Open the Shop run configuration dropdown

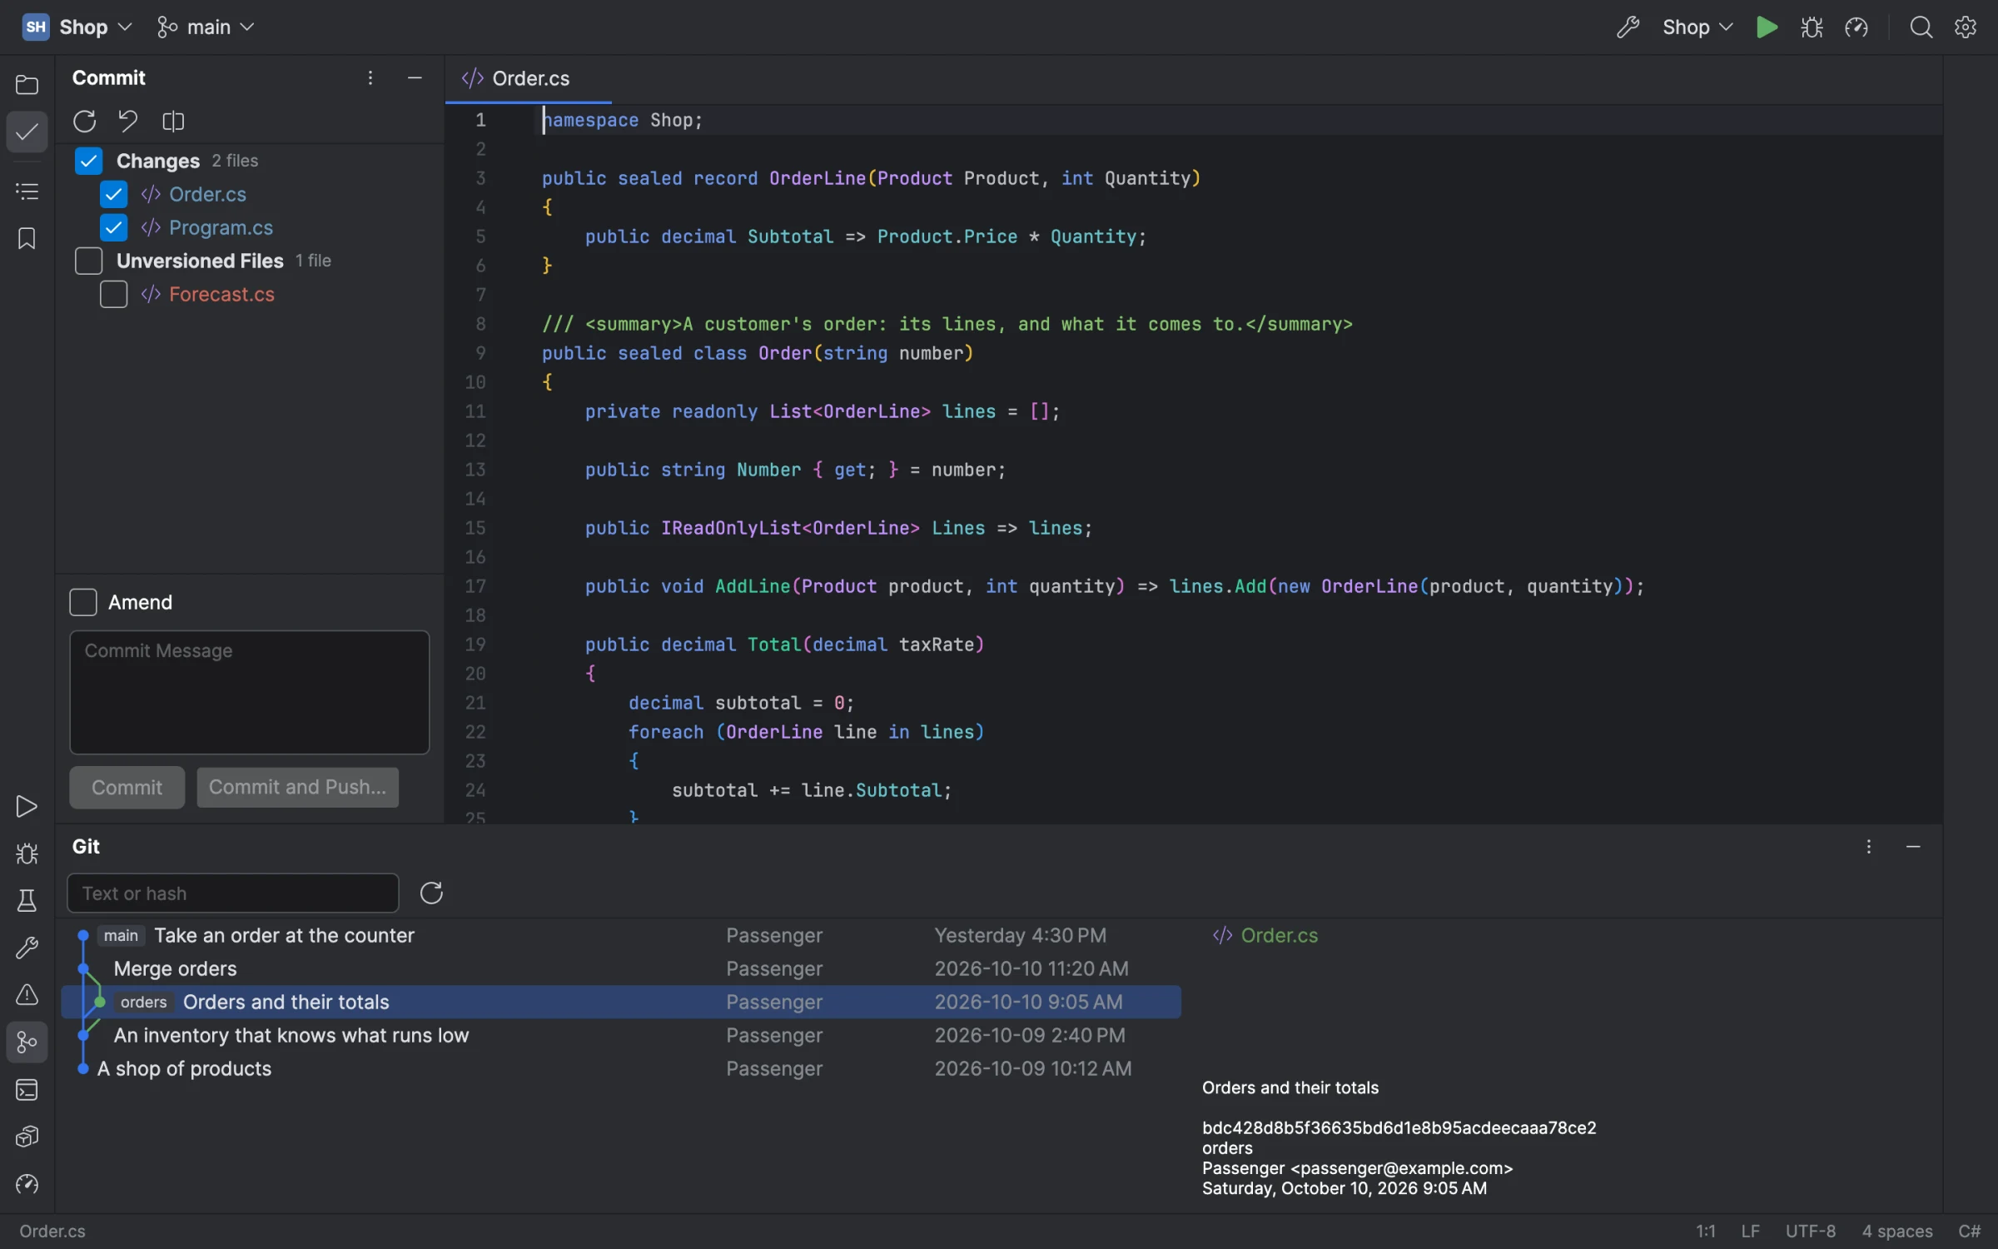click(x=1697, y=27)
